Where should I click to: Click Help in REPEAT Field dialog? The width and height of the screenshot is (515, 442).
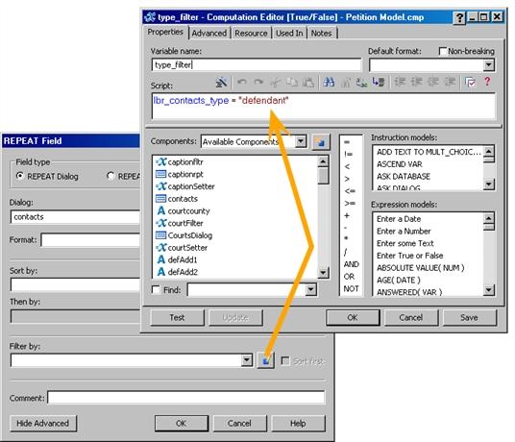(298, 424)
